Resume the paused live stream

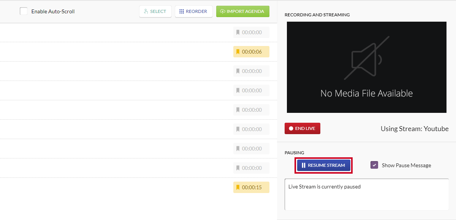323,165
